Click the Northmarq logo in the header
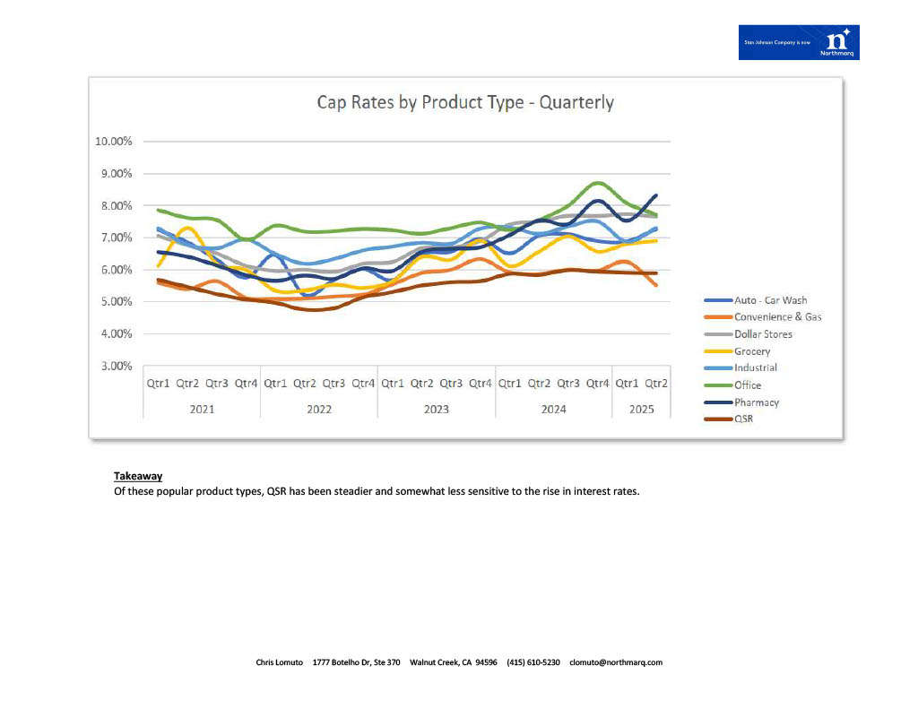The width and height of the screenshot is (918, 709). pyautogui.click(x=798, y=42)
